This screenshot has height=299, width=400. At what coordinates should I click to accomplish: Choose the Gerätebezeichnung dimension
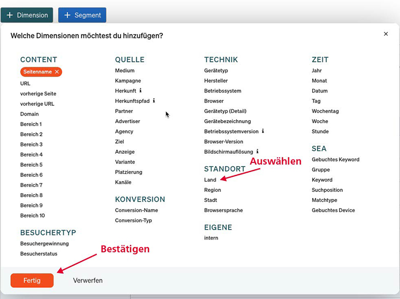coord(227,121)
